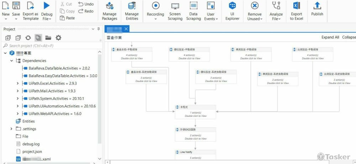This screenshot has height=164, width=356.
Task: Expand the .settings folder
Action: coord(11,129)
